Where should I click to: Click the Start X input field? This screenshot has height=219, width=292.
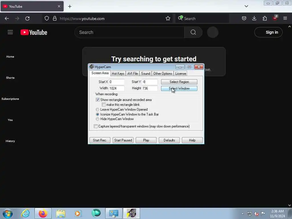(x=117, y=82)
